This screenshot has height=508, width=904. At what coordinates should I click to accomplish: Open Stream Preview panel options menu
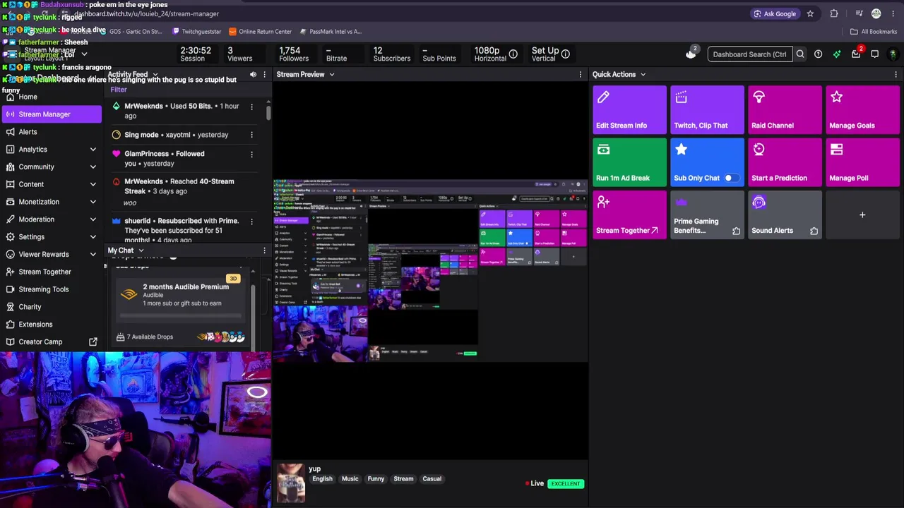(x=581, y=74)
